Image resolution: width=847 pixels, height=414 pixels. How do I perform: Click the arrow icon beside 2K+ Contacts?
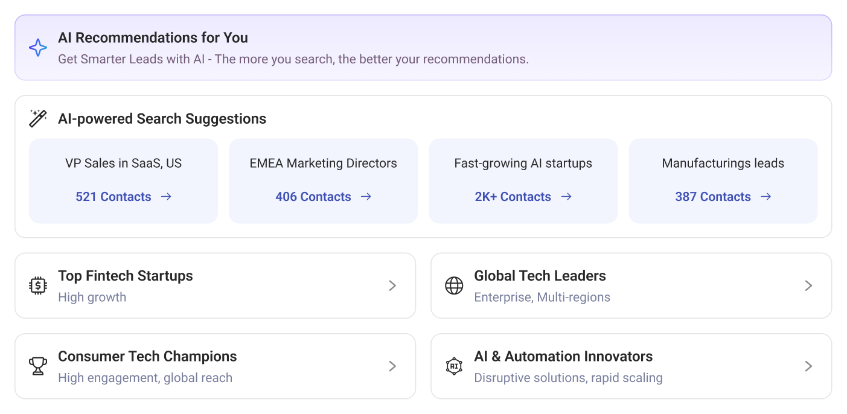(x=566, y=196)
